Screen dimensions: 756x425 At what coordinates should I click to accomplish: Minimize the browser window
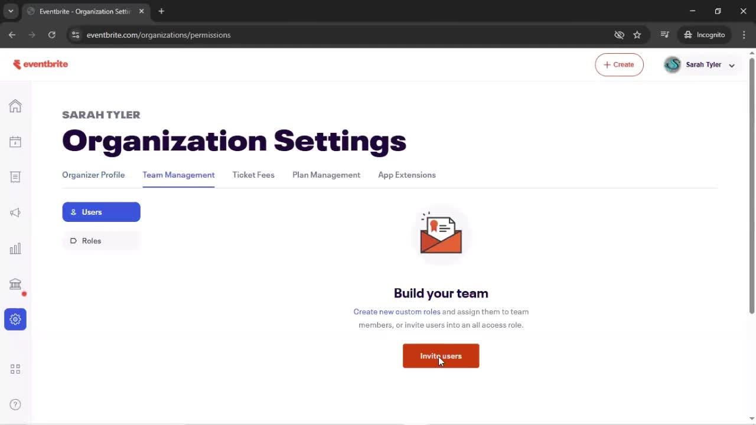(x=693, y=11)
